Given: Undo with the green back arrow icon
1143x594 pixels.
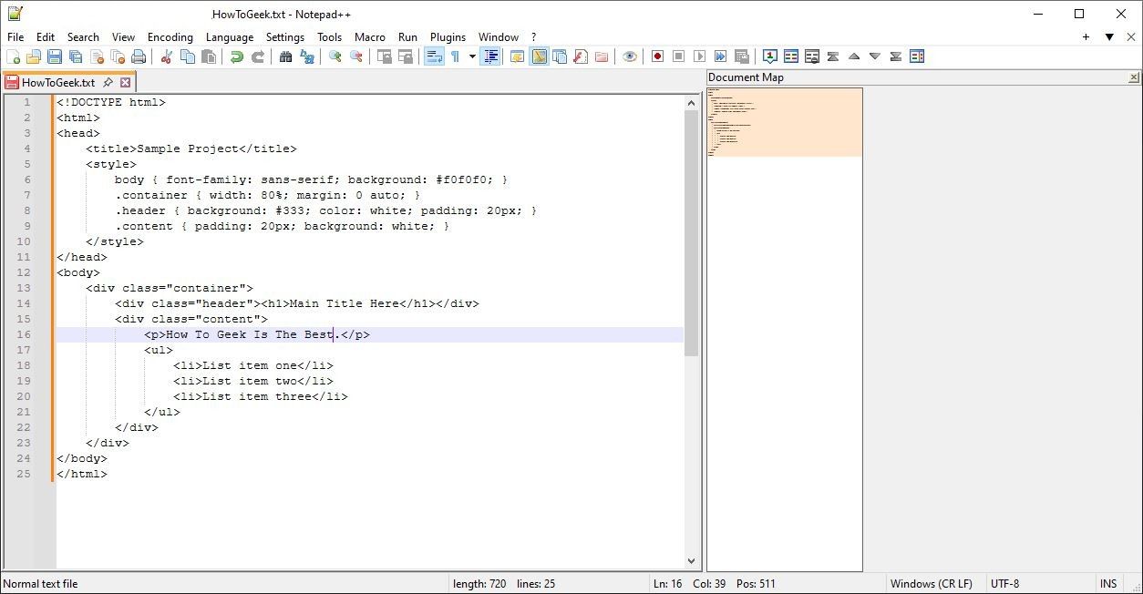Looking at the screenshot, I should 237,56.
